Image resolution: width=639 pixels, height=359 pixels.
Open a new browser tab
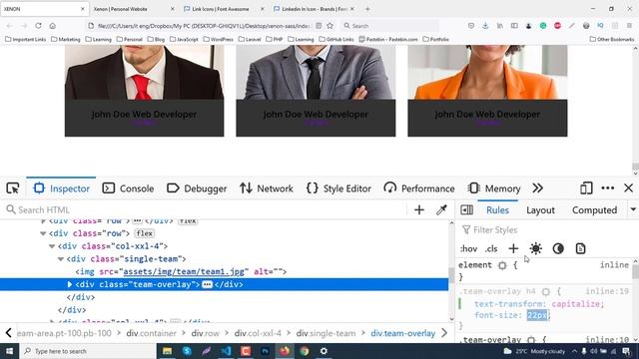(x=367, y=9)
